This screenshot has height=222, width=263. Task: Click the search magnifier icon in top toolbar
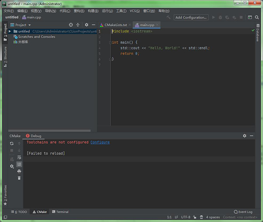(x=256, y=18)
